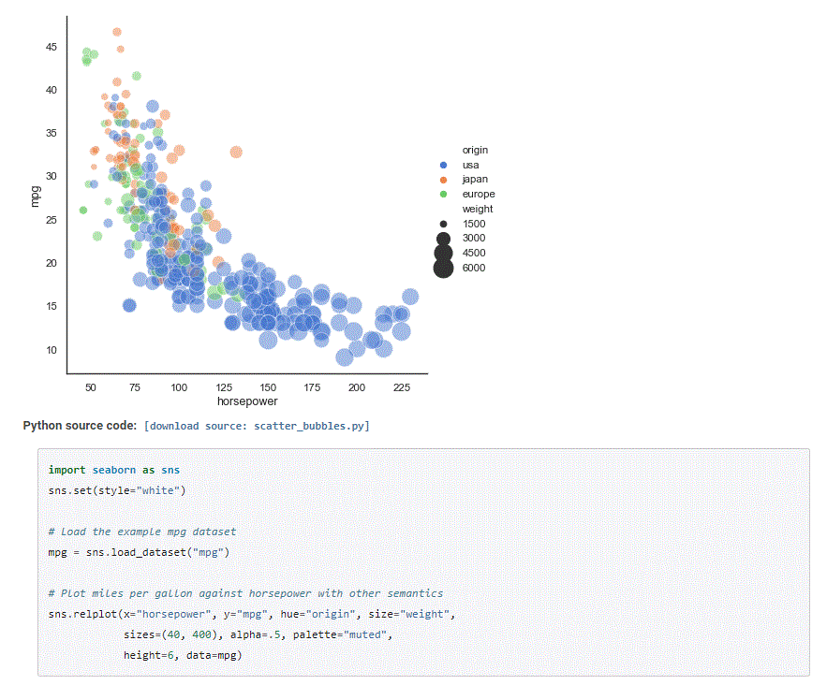Click the import seaborn as sns line
Image resolution: width=827 pixels, height=685 pixels.
tap(114, 470)
